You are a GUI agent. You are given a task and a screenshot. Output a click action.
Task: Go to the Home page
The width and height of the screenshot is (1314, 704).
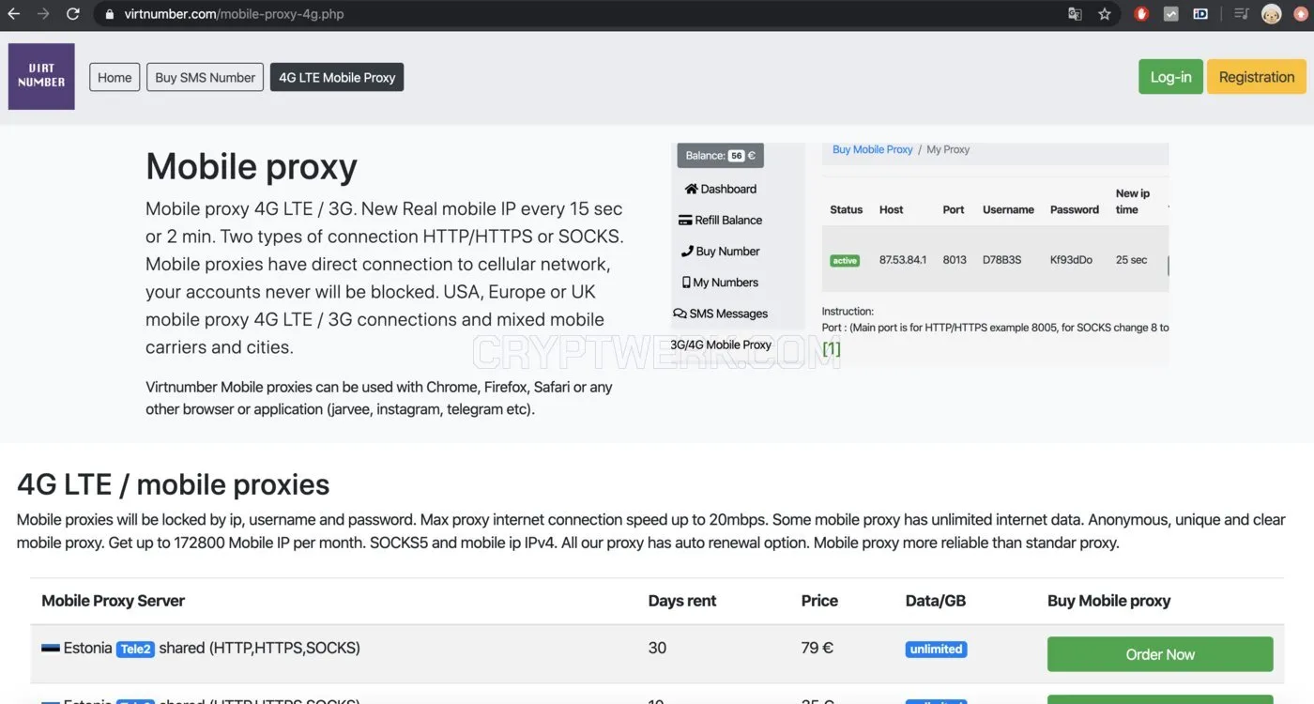(115, 77)
